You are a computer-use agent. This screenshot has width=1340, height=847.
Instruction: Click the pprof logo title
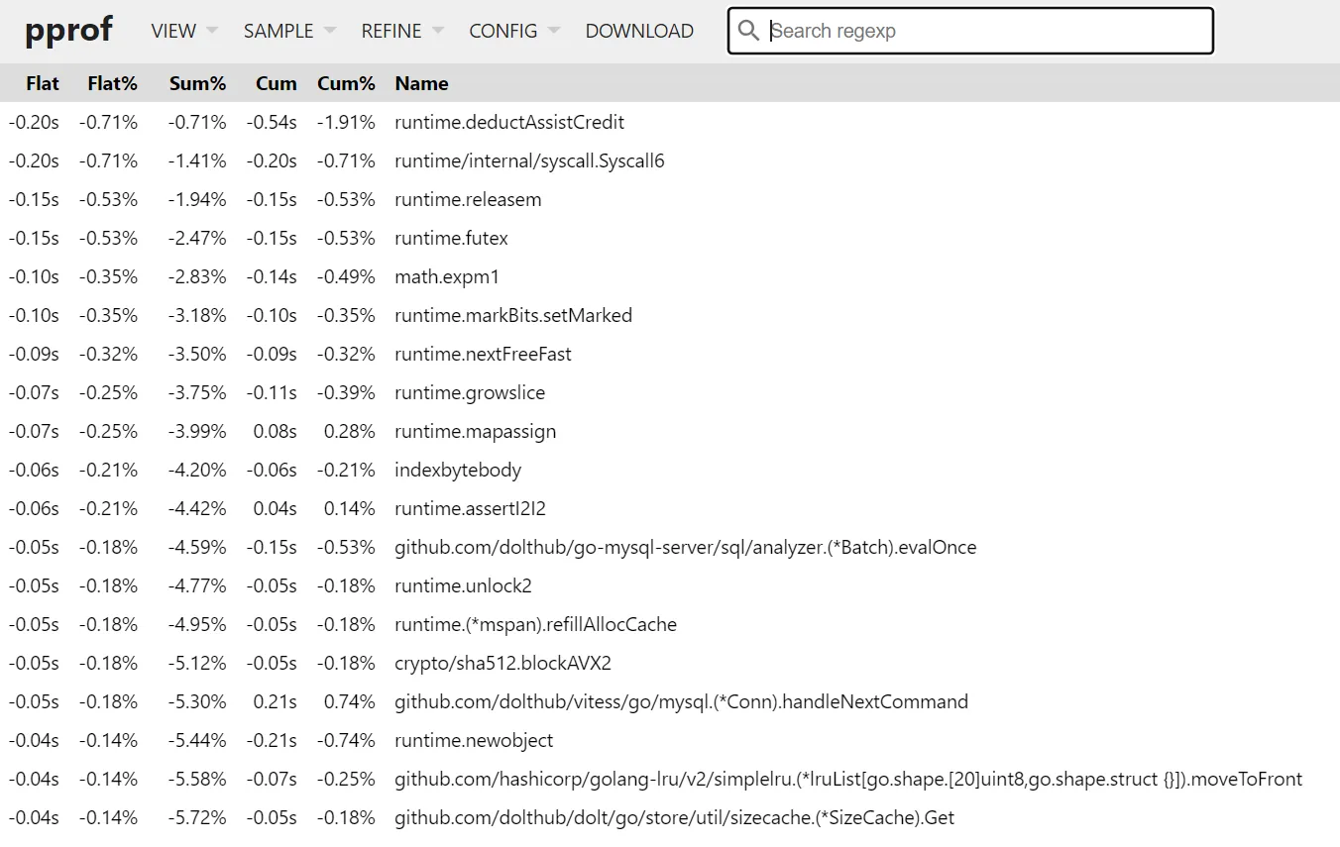68,31
